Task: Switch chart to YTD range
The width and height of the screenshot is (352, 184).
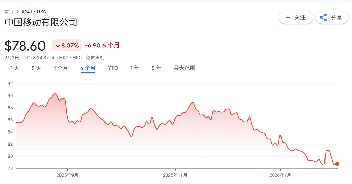Action: [113, 68]
